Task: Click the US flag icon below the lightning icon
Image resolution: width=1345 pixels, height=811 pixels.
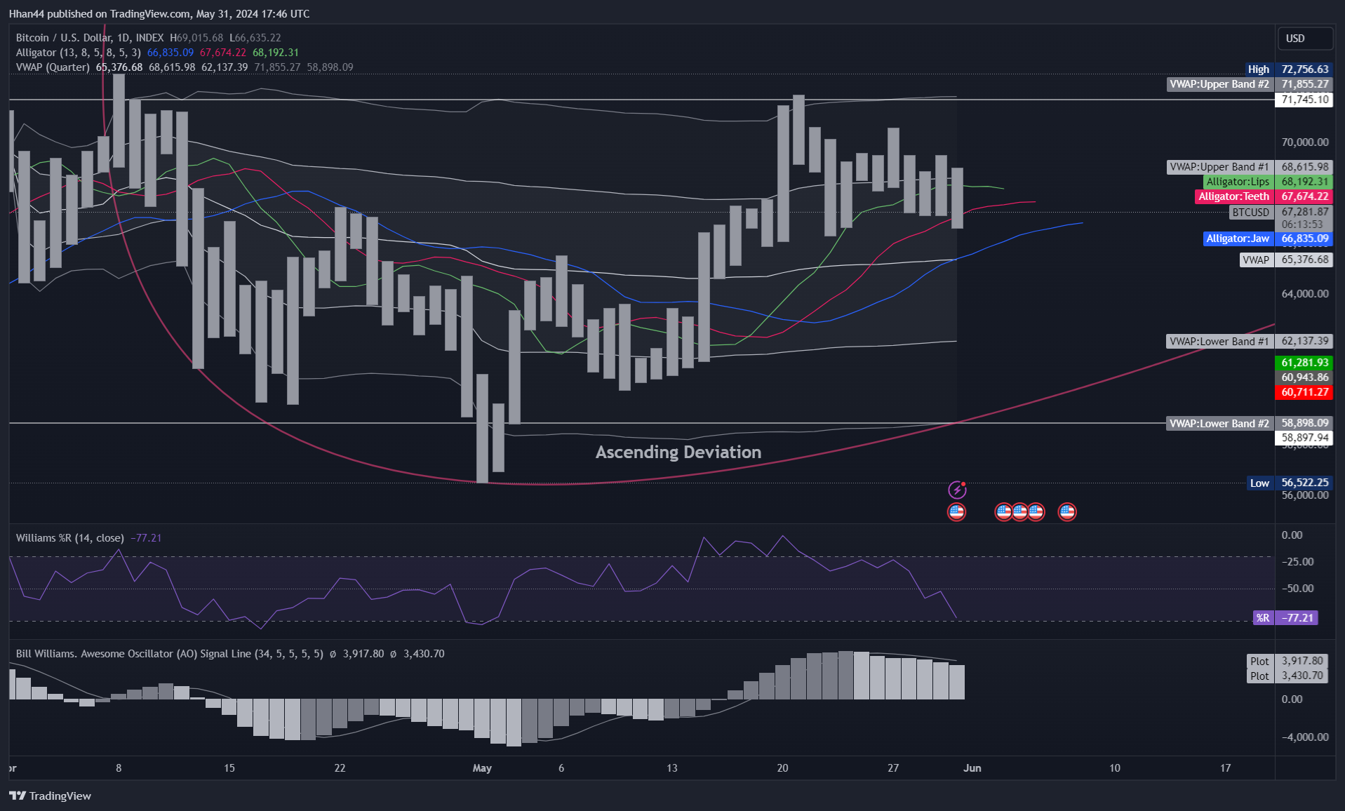Action: 956,511
